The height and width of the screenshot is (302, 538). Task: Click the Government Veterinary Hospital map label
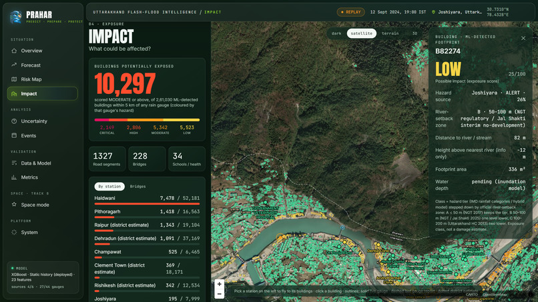265,213
